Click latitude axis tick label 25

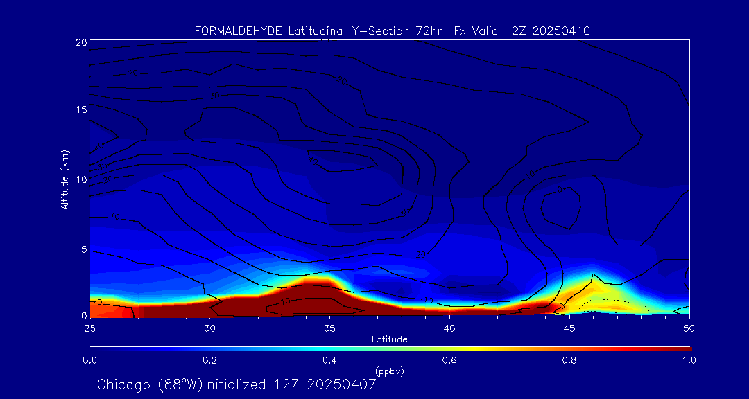click(89, 328)
